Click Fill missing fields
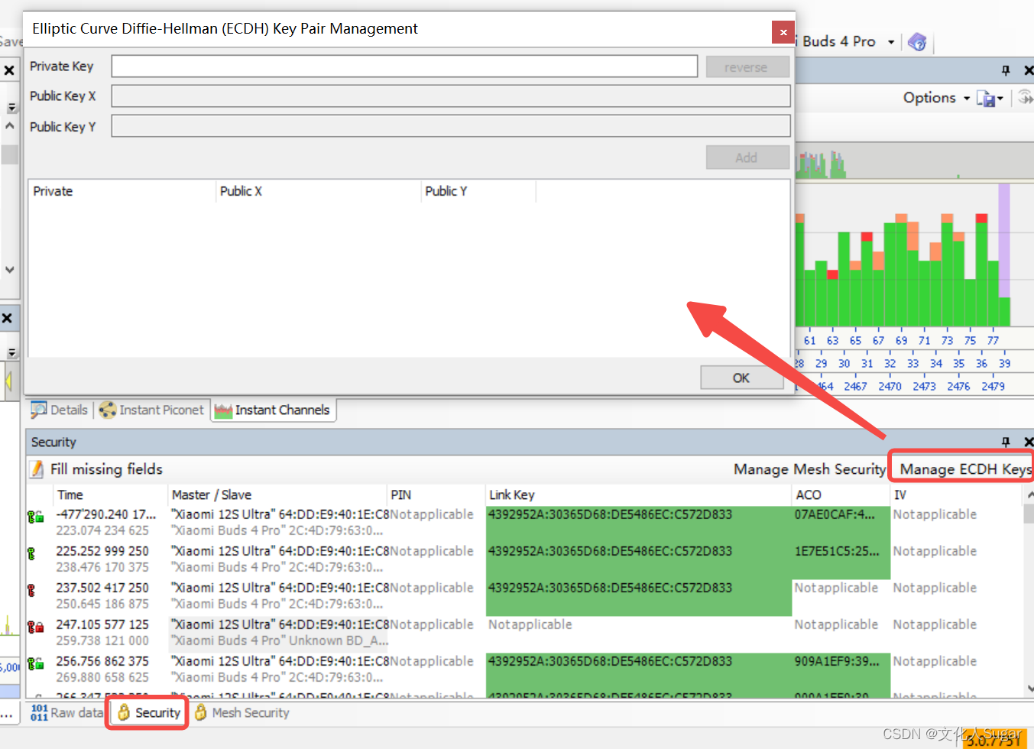 pos(106,469)
